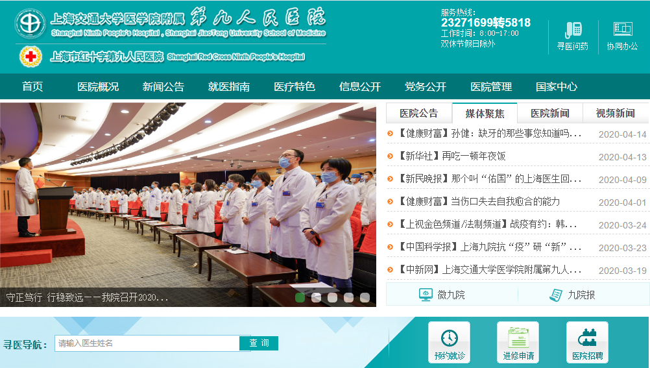Screen dimensions: 650x368
Task: Open 上视金色频道 战疫有约 article
Action: [487, 225]
